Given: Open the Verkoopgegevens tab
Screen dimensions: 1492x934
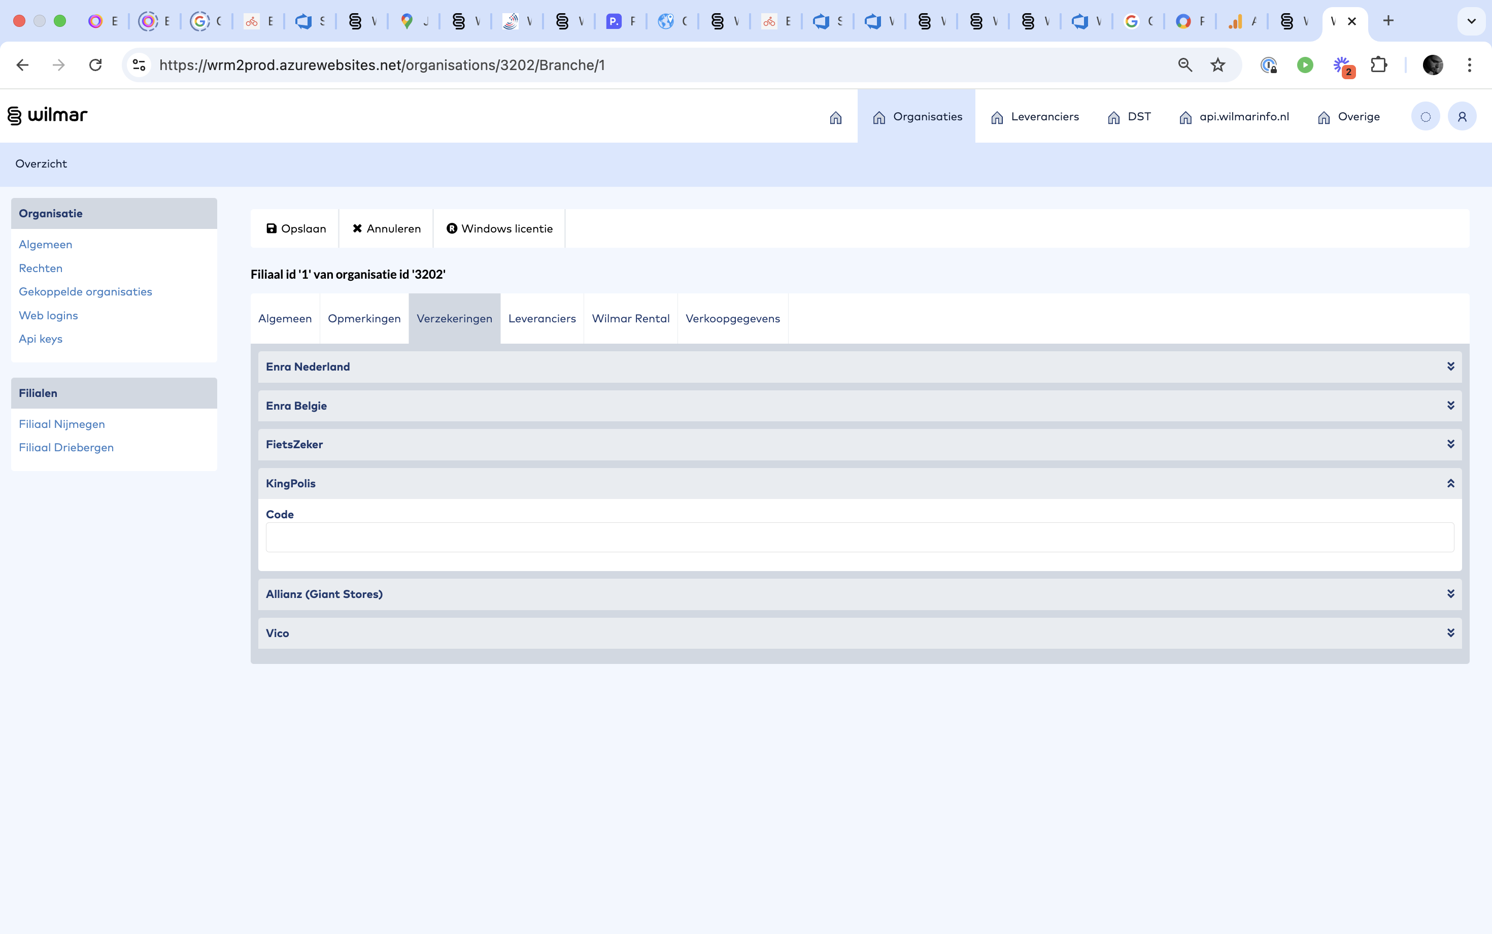Looking at the screenshot, I should 732,319.
